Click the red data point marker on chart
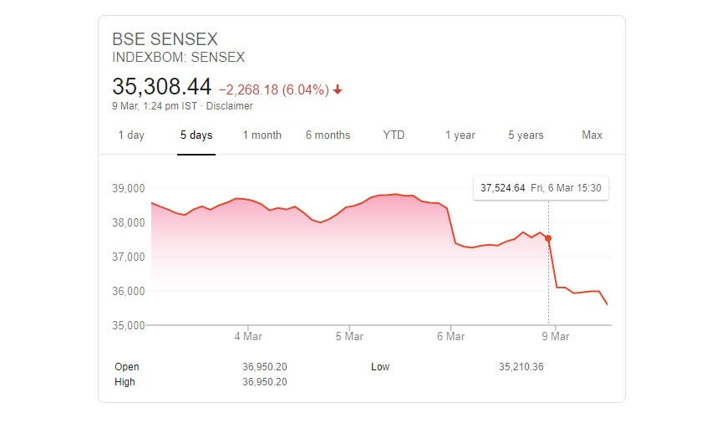The image size is (722, 428). tap(548, 238)
